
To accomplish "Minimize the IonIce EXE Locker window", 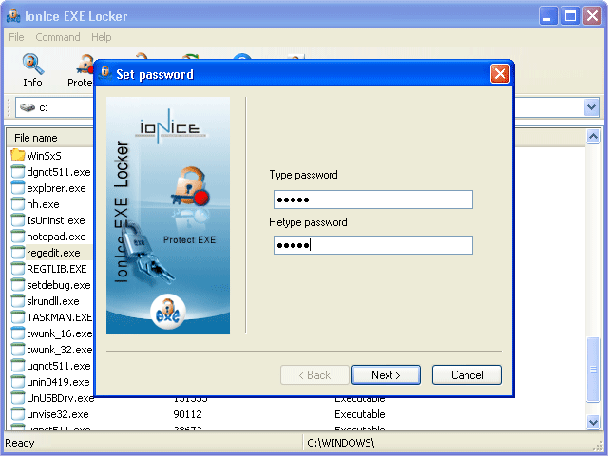I will (x=548, y=16).
